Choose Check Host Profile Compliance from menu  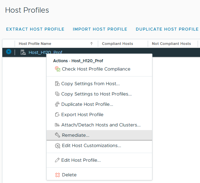tap(100, 69)
